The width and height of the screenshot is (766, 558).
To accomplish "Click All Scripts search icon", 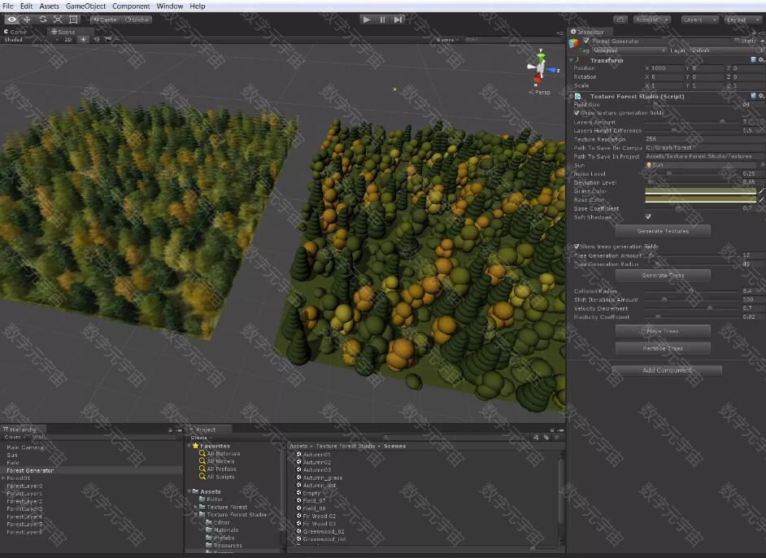I will click(202, 477).
